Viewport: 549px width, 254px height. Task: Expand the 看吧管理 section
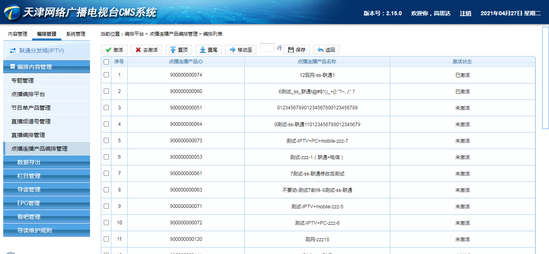pyautogui.click(x=47, y=217)
